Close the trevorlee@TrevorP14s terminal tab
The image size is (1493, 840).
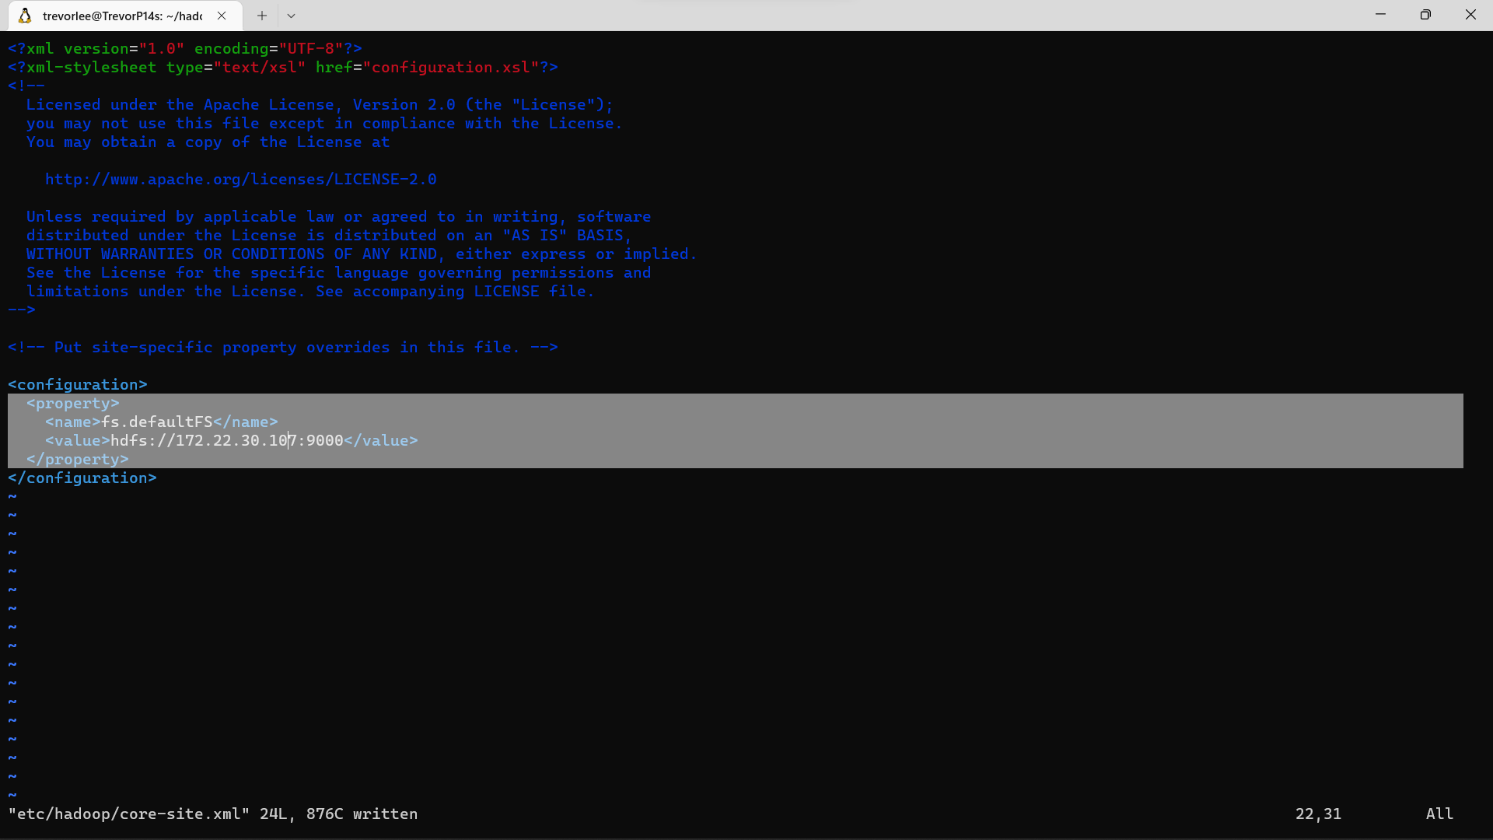[x=222, y=15]
